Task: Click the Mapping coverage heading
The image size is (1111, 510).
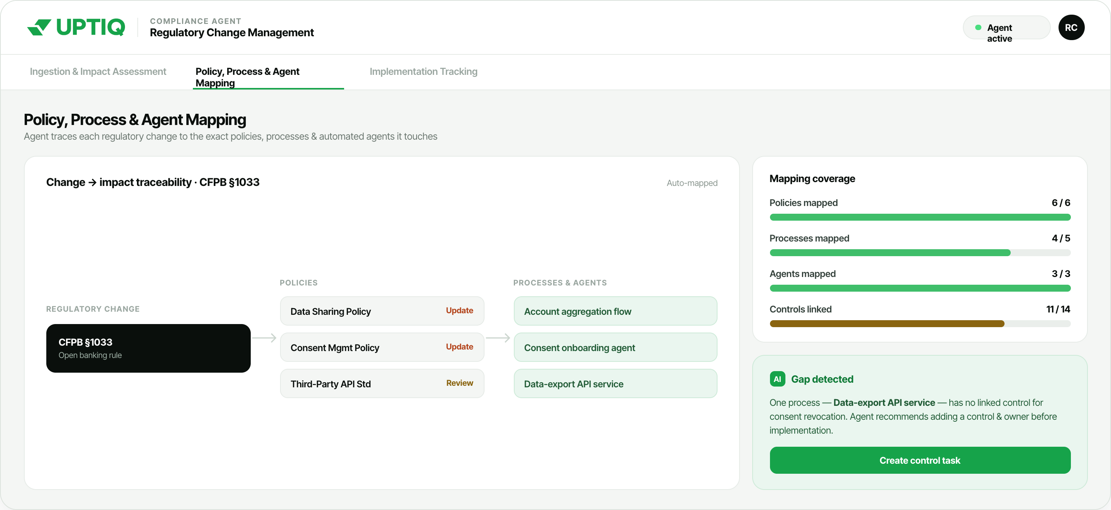Action: 812,179
